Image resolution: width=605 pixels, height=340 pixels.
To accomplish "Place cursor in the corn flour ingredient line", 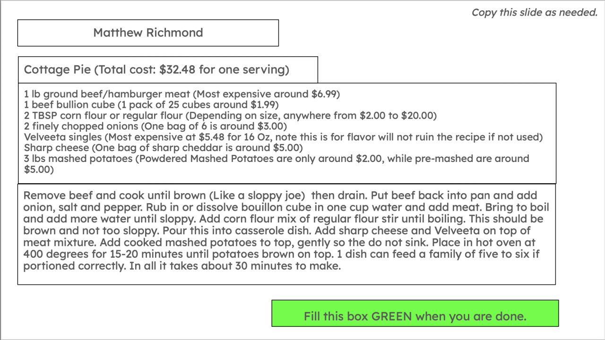I will click(230, 115).
